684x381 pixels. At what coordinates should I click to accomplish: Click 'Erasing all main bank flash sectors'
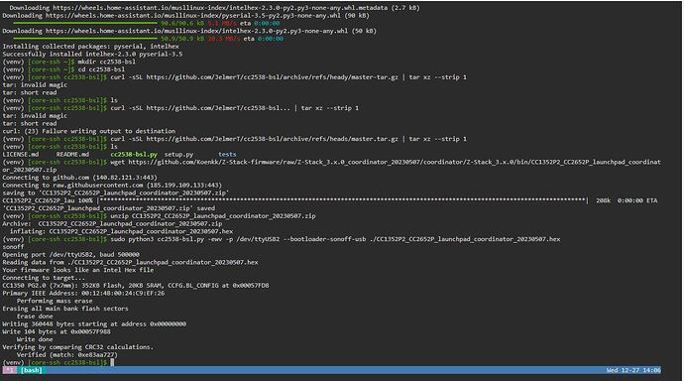click(65, 309)
